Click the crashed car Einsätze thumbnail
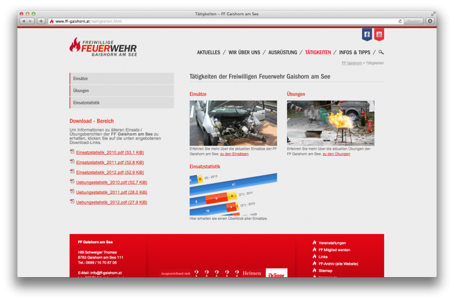This screenshot has height=301, width=454. point(233,123)
